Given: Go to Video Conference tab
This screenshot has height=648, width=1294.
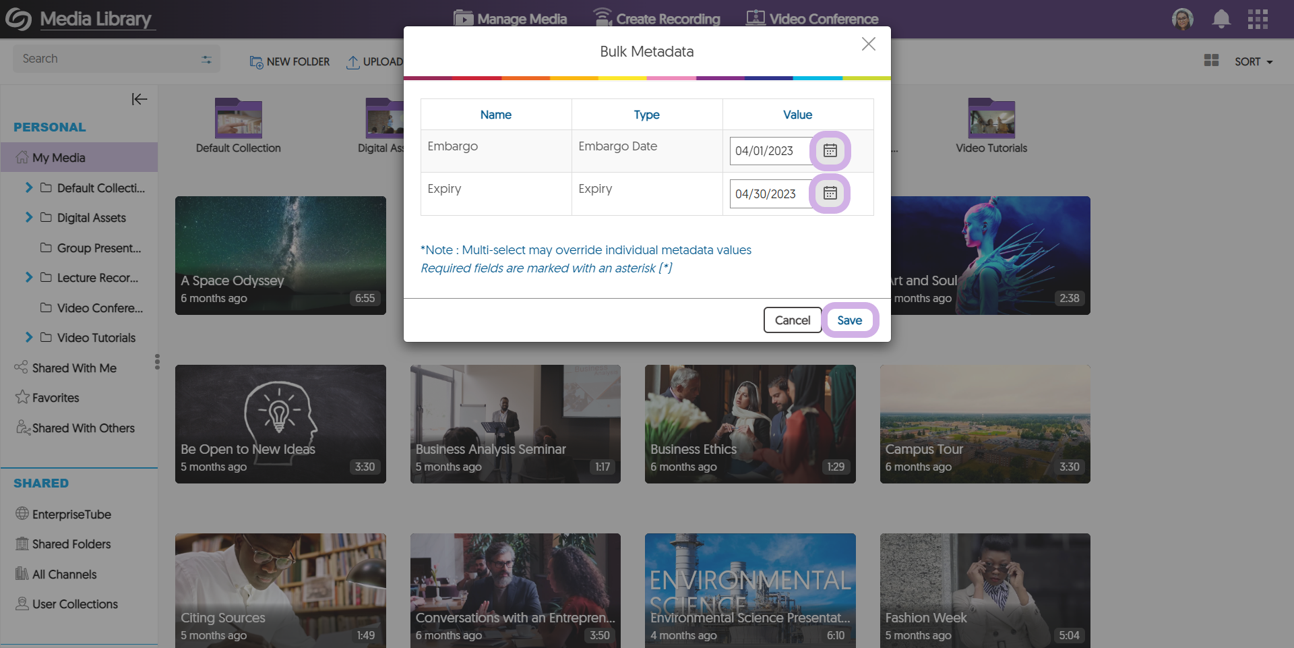Looking at the screenshot, I should 811,19.
